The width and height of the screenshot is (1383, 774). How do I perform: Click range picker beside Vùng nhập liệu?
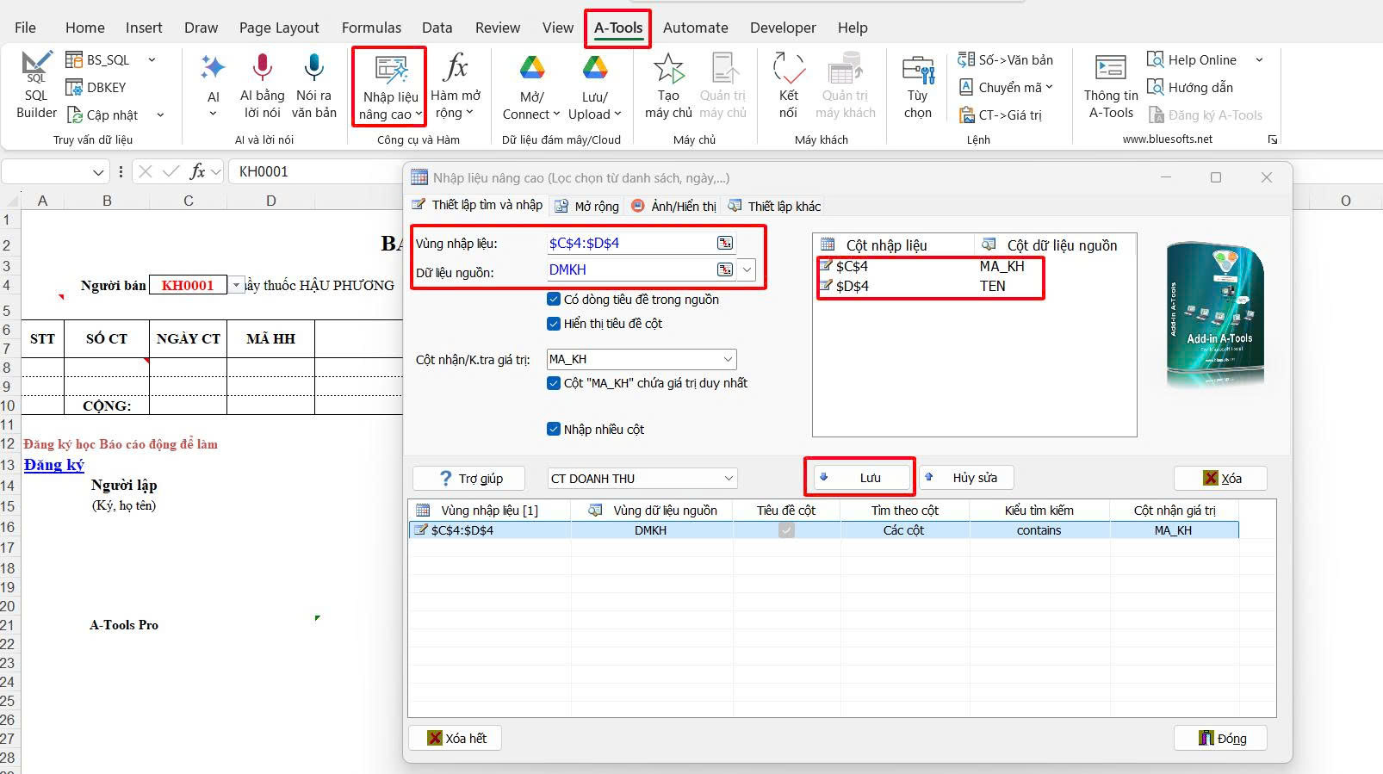coord(725,244)
